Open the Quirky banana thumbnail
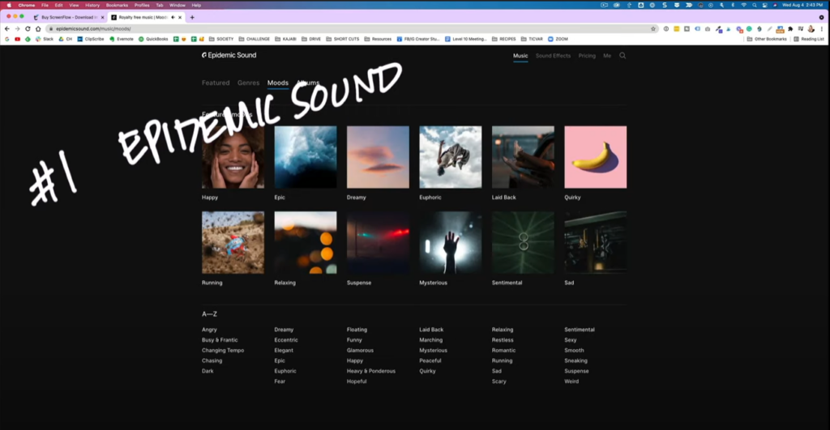Image resolution: width=830 pixels, height=430 pixels. 596,157
